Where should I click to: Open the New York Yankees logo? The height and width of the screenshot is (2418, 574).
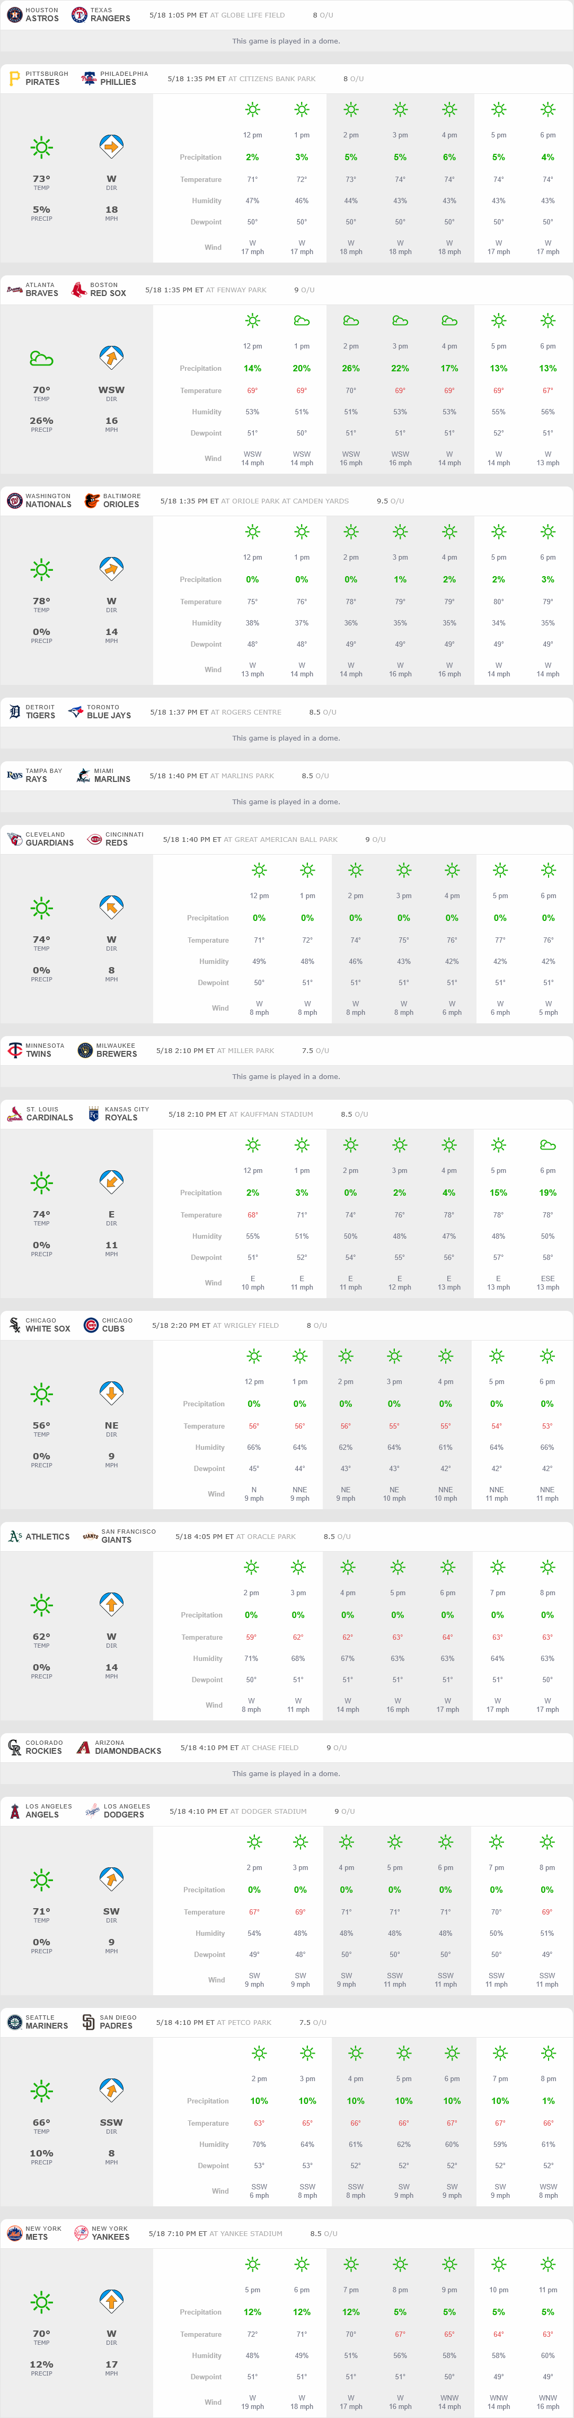tap(81, 2235)
